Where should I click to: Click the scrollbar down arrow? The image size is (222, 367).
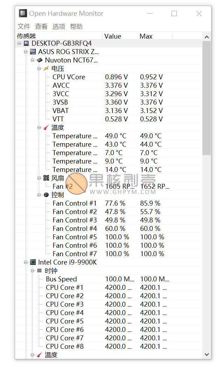point(207,354)
